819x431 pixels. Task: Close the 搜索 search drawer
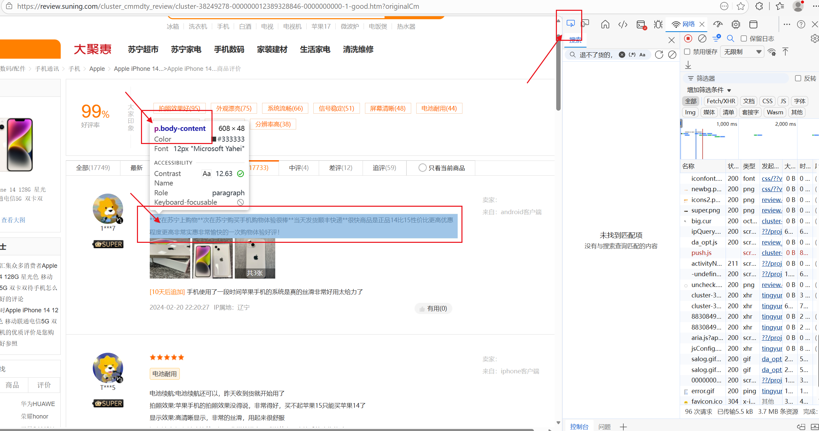coord(672,40)
